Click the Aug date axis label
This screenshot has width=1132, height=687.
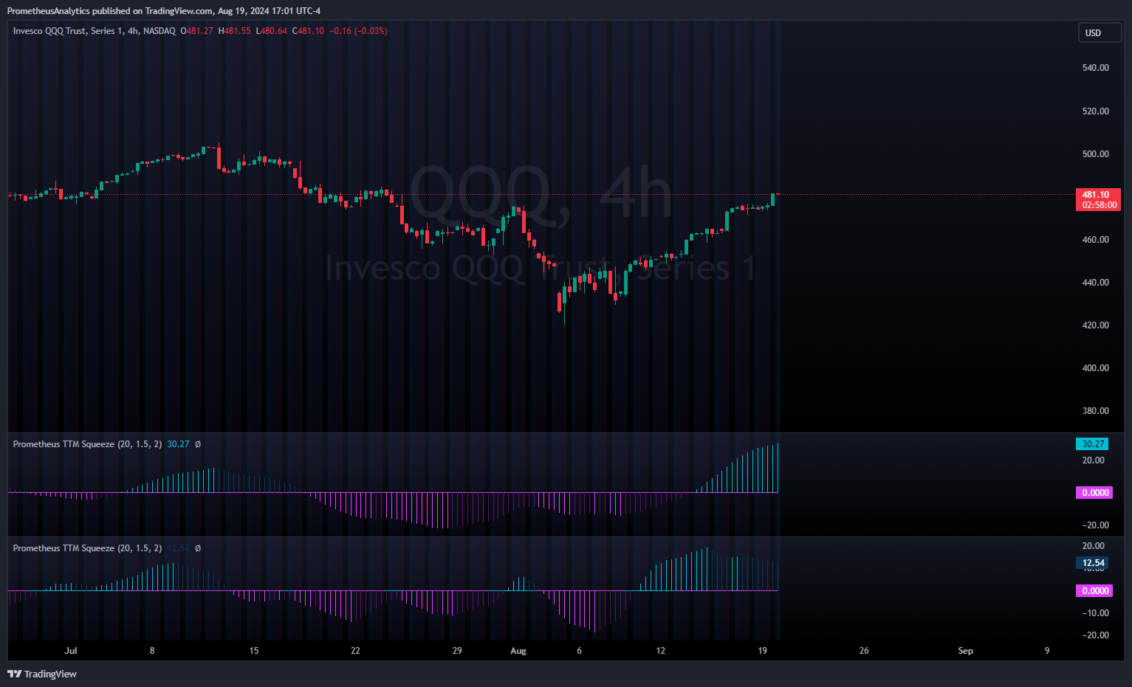pyautogui.click(x=518, y=651)
